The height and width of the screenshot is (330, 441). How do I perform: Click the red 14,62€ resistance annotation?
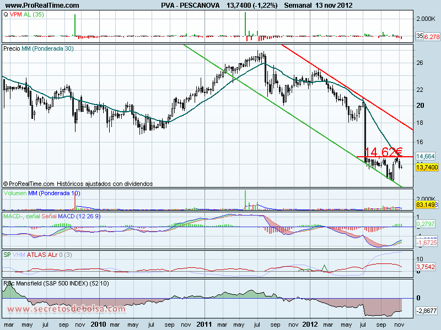coord(383,152)
